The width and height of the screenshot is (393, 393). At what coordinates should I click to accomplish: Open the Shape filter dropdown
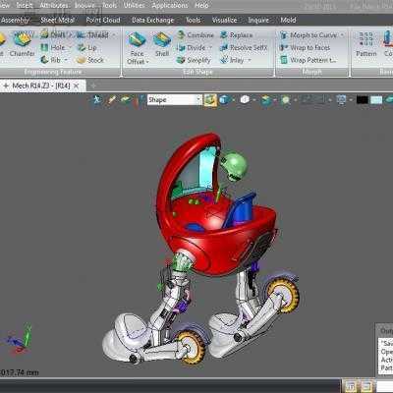click(x=198, y=99)
